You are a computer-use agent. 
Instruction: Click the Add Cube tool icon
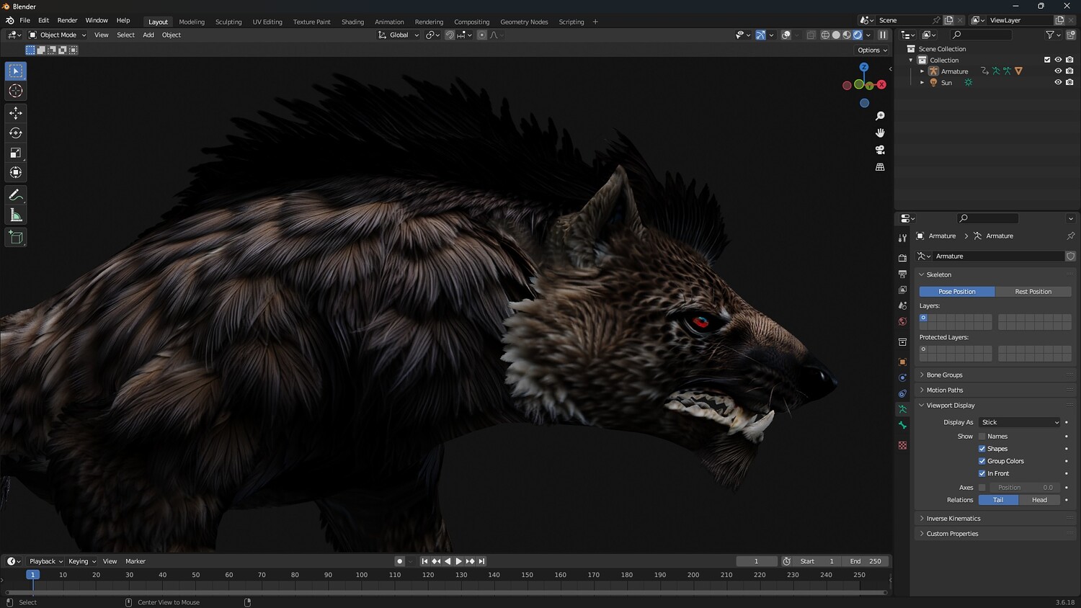16,238
